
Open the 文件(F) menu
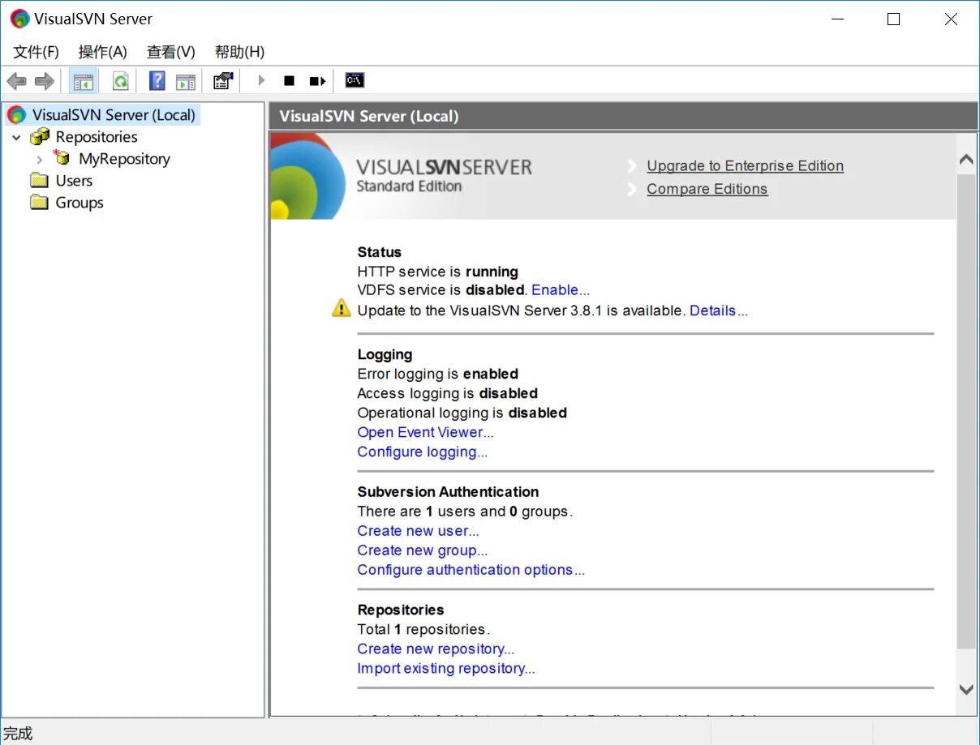37,52
